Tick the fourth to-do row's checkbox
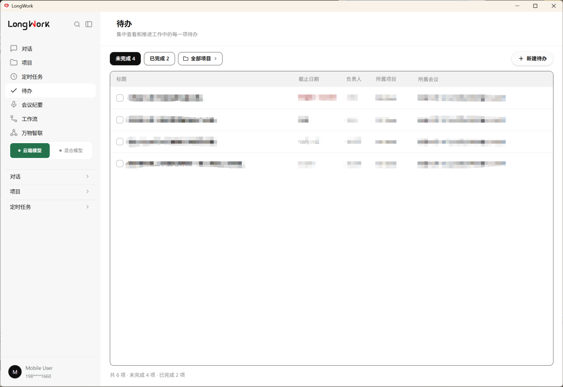The image size is (563, 387). [120, 164]
